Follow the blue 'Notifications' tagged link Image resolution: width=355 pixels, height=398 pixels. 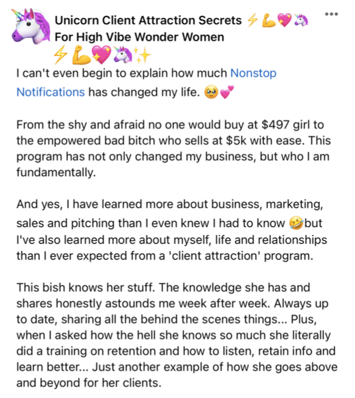[51, 92]
